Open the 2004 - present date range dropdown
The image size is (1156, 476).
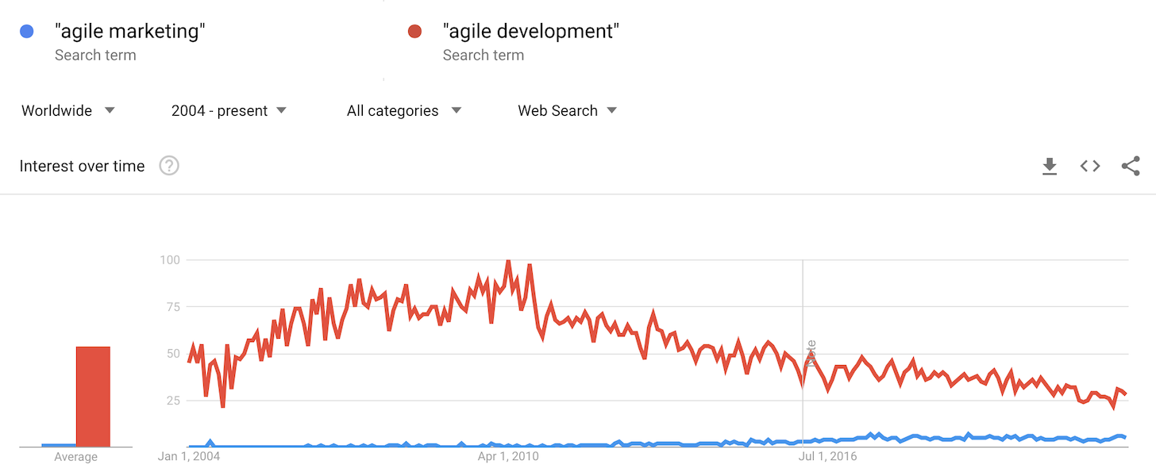point(229,110)
